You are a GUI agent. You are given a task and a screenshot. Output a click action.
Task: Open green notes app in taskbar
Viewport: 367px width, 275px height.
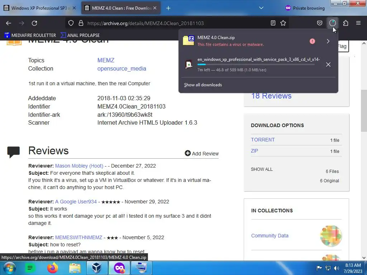pos(30,268)
